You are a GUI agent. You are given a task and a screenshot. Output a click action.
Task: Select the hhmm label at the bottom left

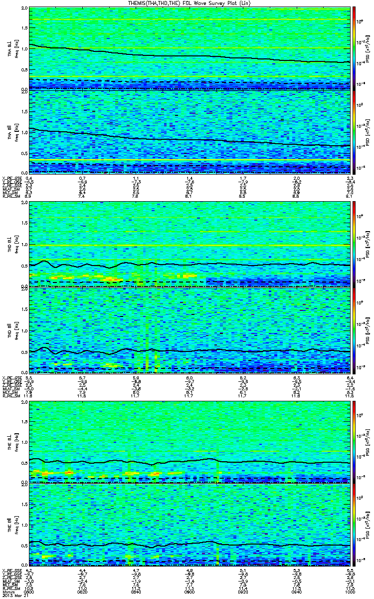7,593
